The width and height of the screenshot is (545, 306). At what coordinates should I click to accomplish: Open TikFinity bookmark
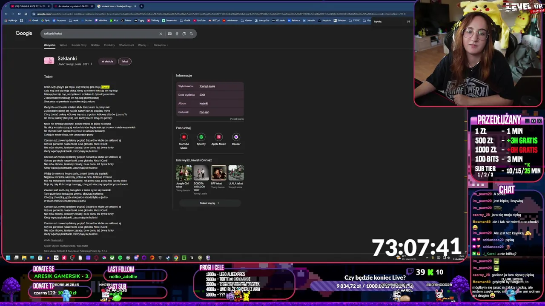tap(153, 20)
